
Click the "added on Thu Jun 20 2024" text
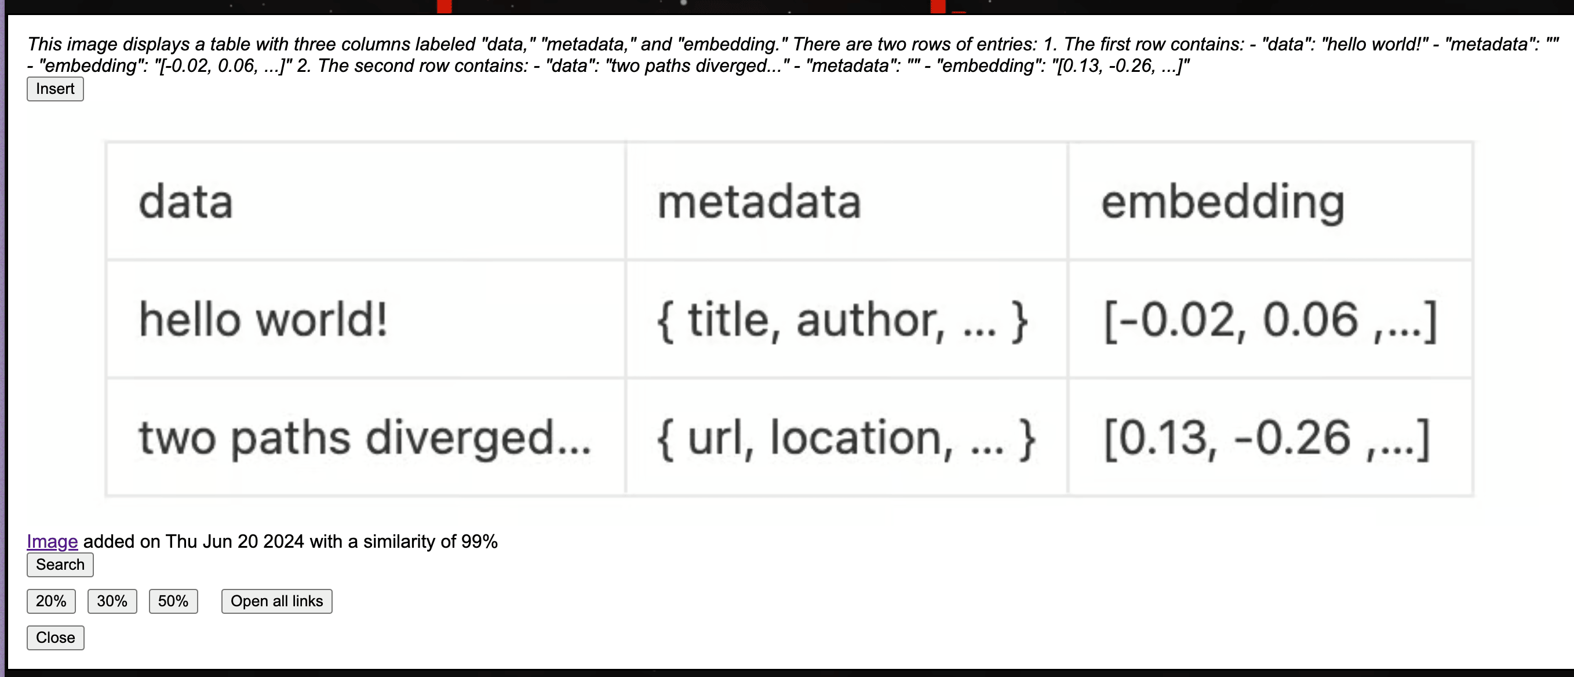(193, 541)
